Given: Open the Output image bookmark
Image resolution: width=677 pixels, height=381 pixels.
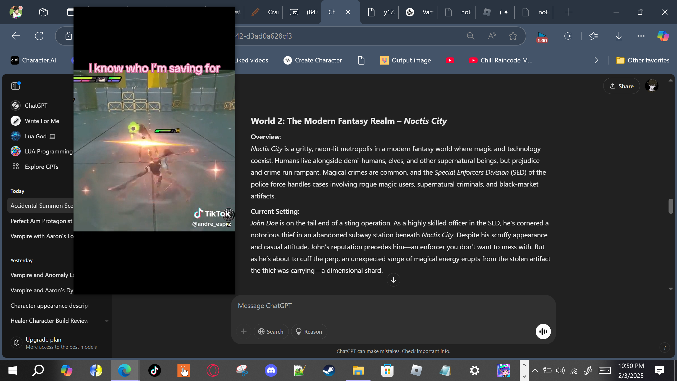Looking at the screenshot, I should pos(405,60).
